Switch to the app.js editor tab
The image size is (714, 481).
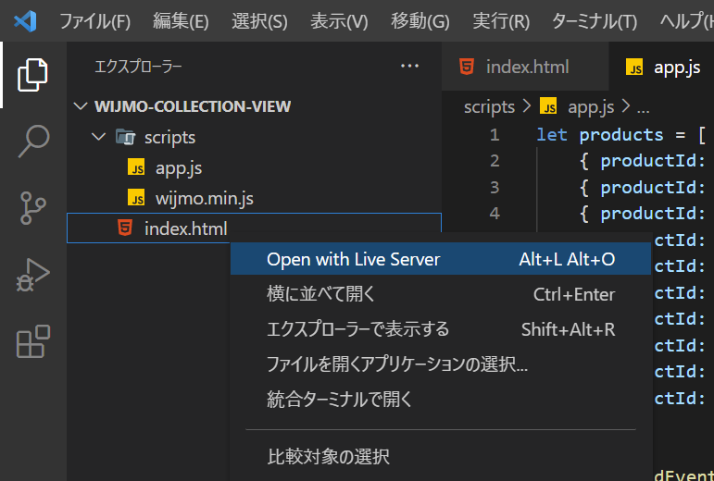(661, 67)
